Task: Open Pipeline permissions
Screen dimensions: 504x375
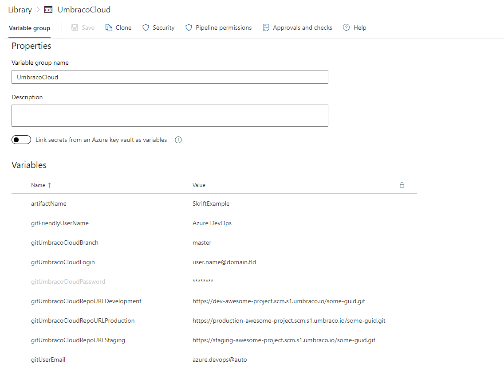Action: tap(219, 27)
